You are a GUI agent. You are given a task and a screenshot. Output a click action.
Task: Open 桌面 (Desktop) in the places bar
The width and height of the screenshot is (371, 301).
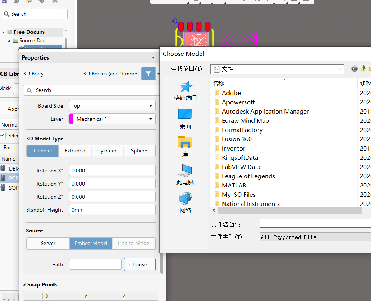click(x=185, y=119)
